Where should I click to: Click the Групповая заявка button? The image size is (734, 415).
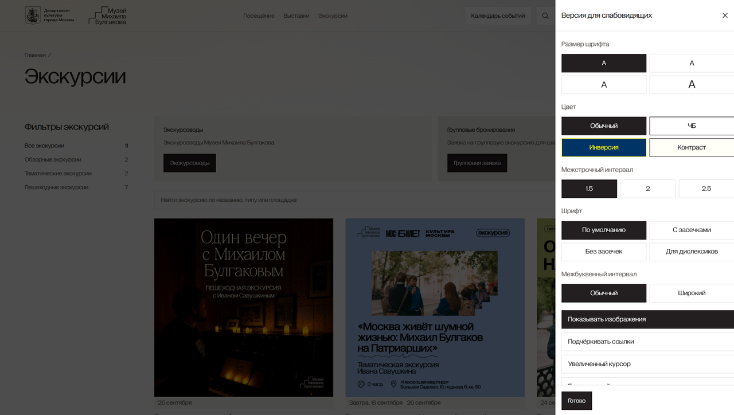click(477, 163)
